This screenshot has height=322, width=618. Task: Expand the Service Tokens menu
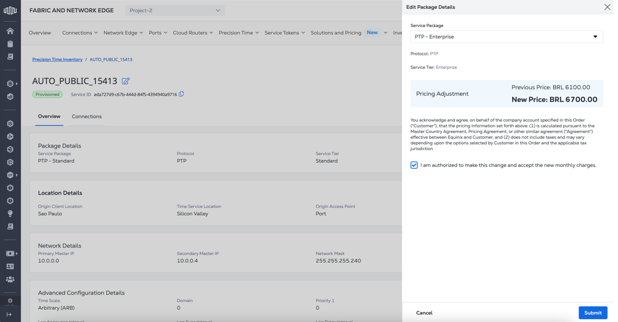tap(285, 33)
